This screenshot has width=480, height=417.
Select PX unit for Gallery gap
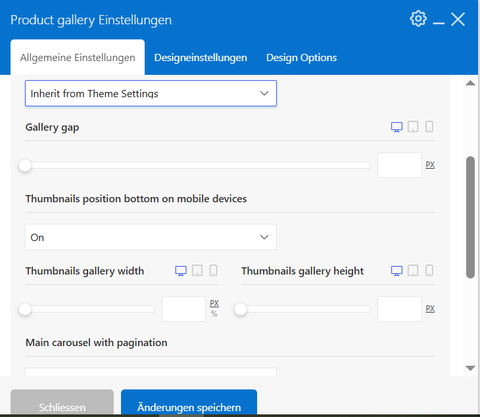click(430, 165)
